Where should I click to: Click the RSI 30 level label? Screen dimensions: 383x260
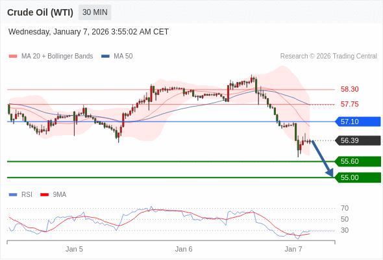(345, 230)
